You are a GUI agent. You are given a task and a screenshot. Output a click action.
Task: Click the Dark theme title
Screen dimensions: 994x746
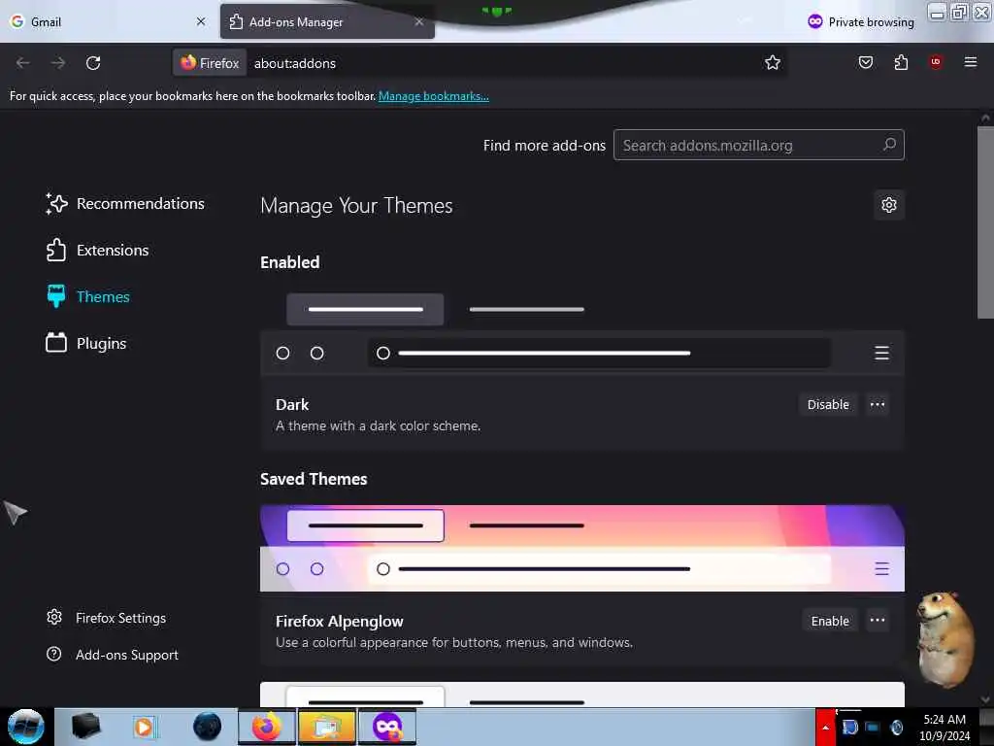click(291, 405)
